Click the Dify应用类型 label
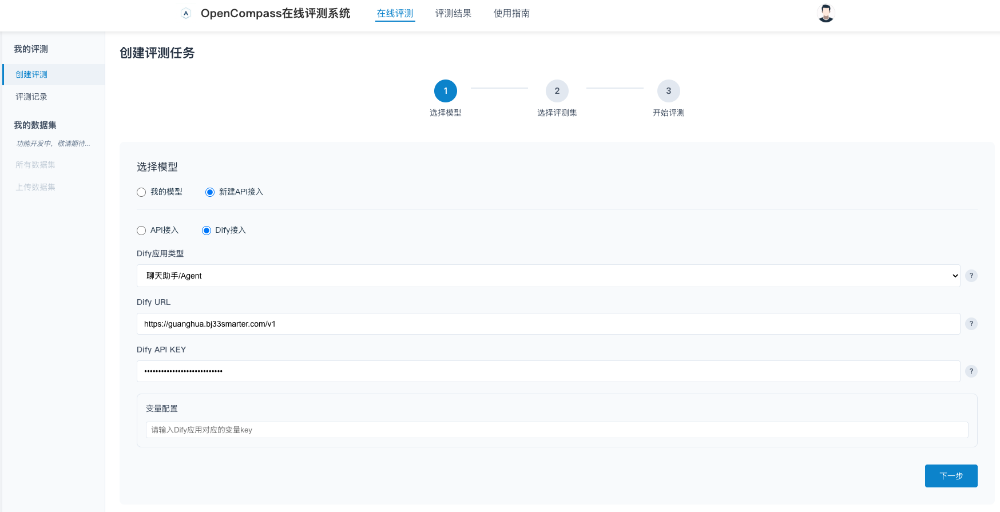The height and width of the screenshot is (512, 1000). click(160, 253)
